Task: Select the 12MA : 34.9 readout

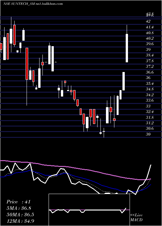Action: click(20, 221)
